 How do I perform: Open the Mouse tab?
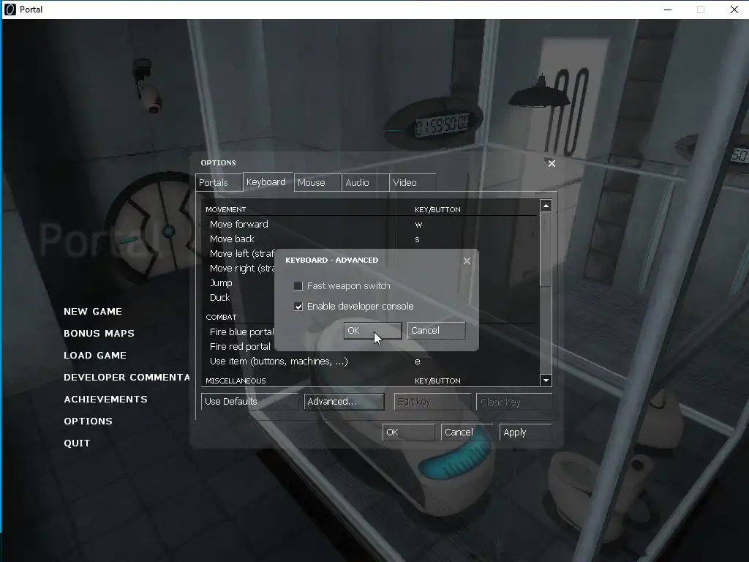coord(317,182)
